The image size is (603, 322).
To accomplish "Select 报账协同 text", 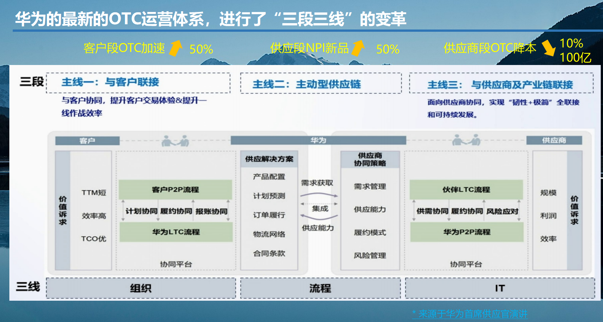I will click(x=211, y=211).
